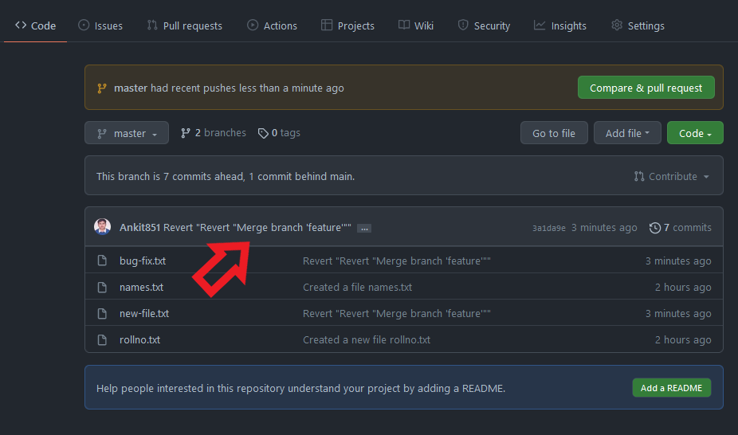Open the Code tab
738x435 pixels.
[x=35, y=25]
